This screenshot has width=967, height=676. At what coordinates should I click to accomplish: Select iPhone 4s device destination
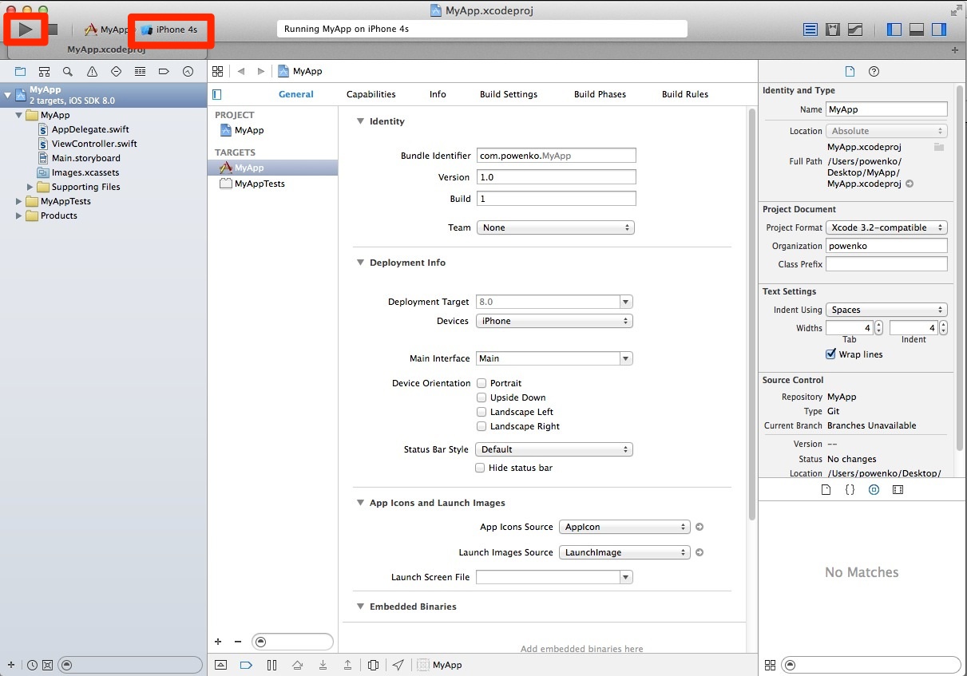[x=170, y=30]
